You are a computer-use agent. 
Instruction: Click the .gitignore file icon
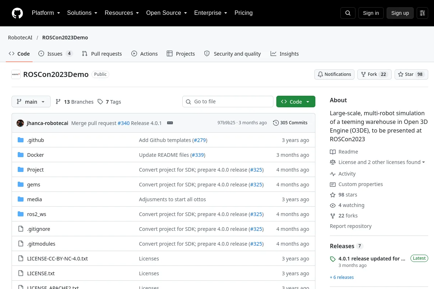(x=21, y=229)
